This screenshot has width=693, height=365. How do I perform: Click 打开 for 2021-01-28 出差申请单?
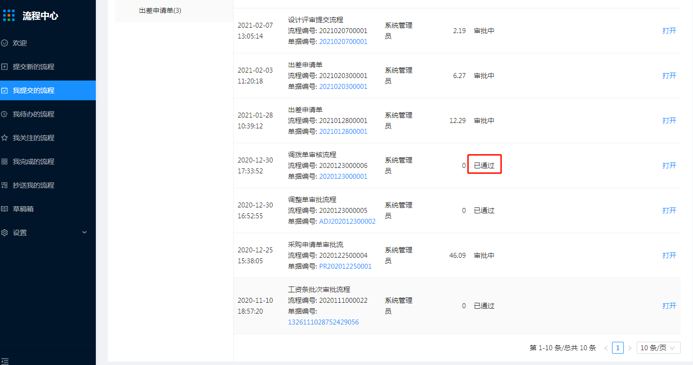[x=669, y=121]
